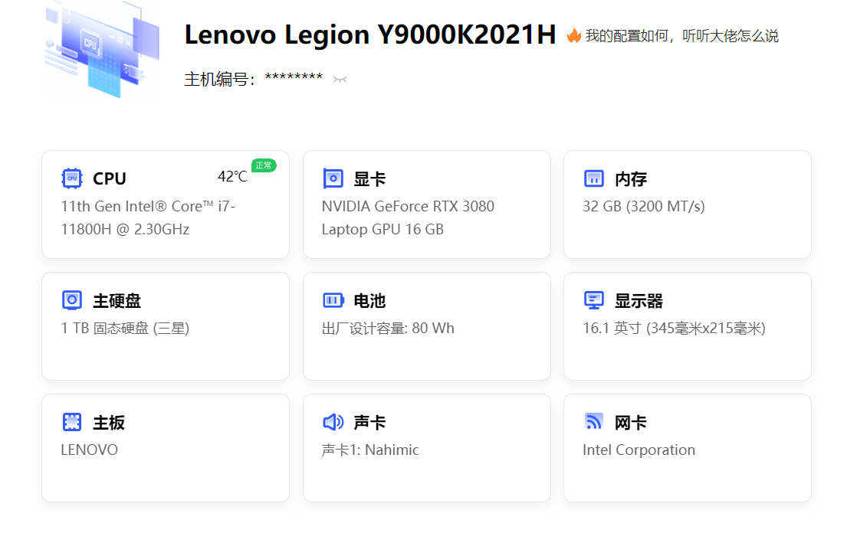This screenshot has height=556, width=857.
Task: Click the sound card speaker icon
Action: 333,422
